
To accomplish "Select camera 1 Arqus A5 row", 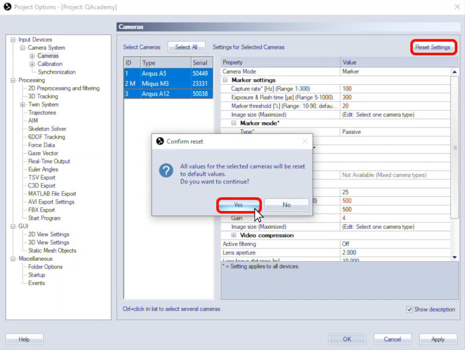I will coord(169,74).
